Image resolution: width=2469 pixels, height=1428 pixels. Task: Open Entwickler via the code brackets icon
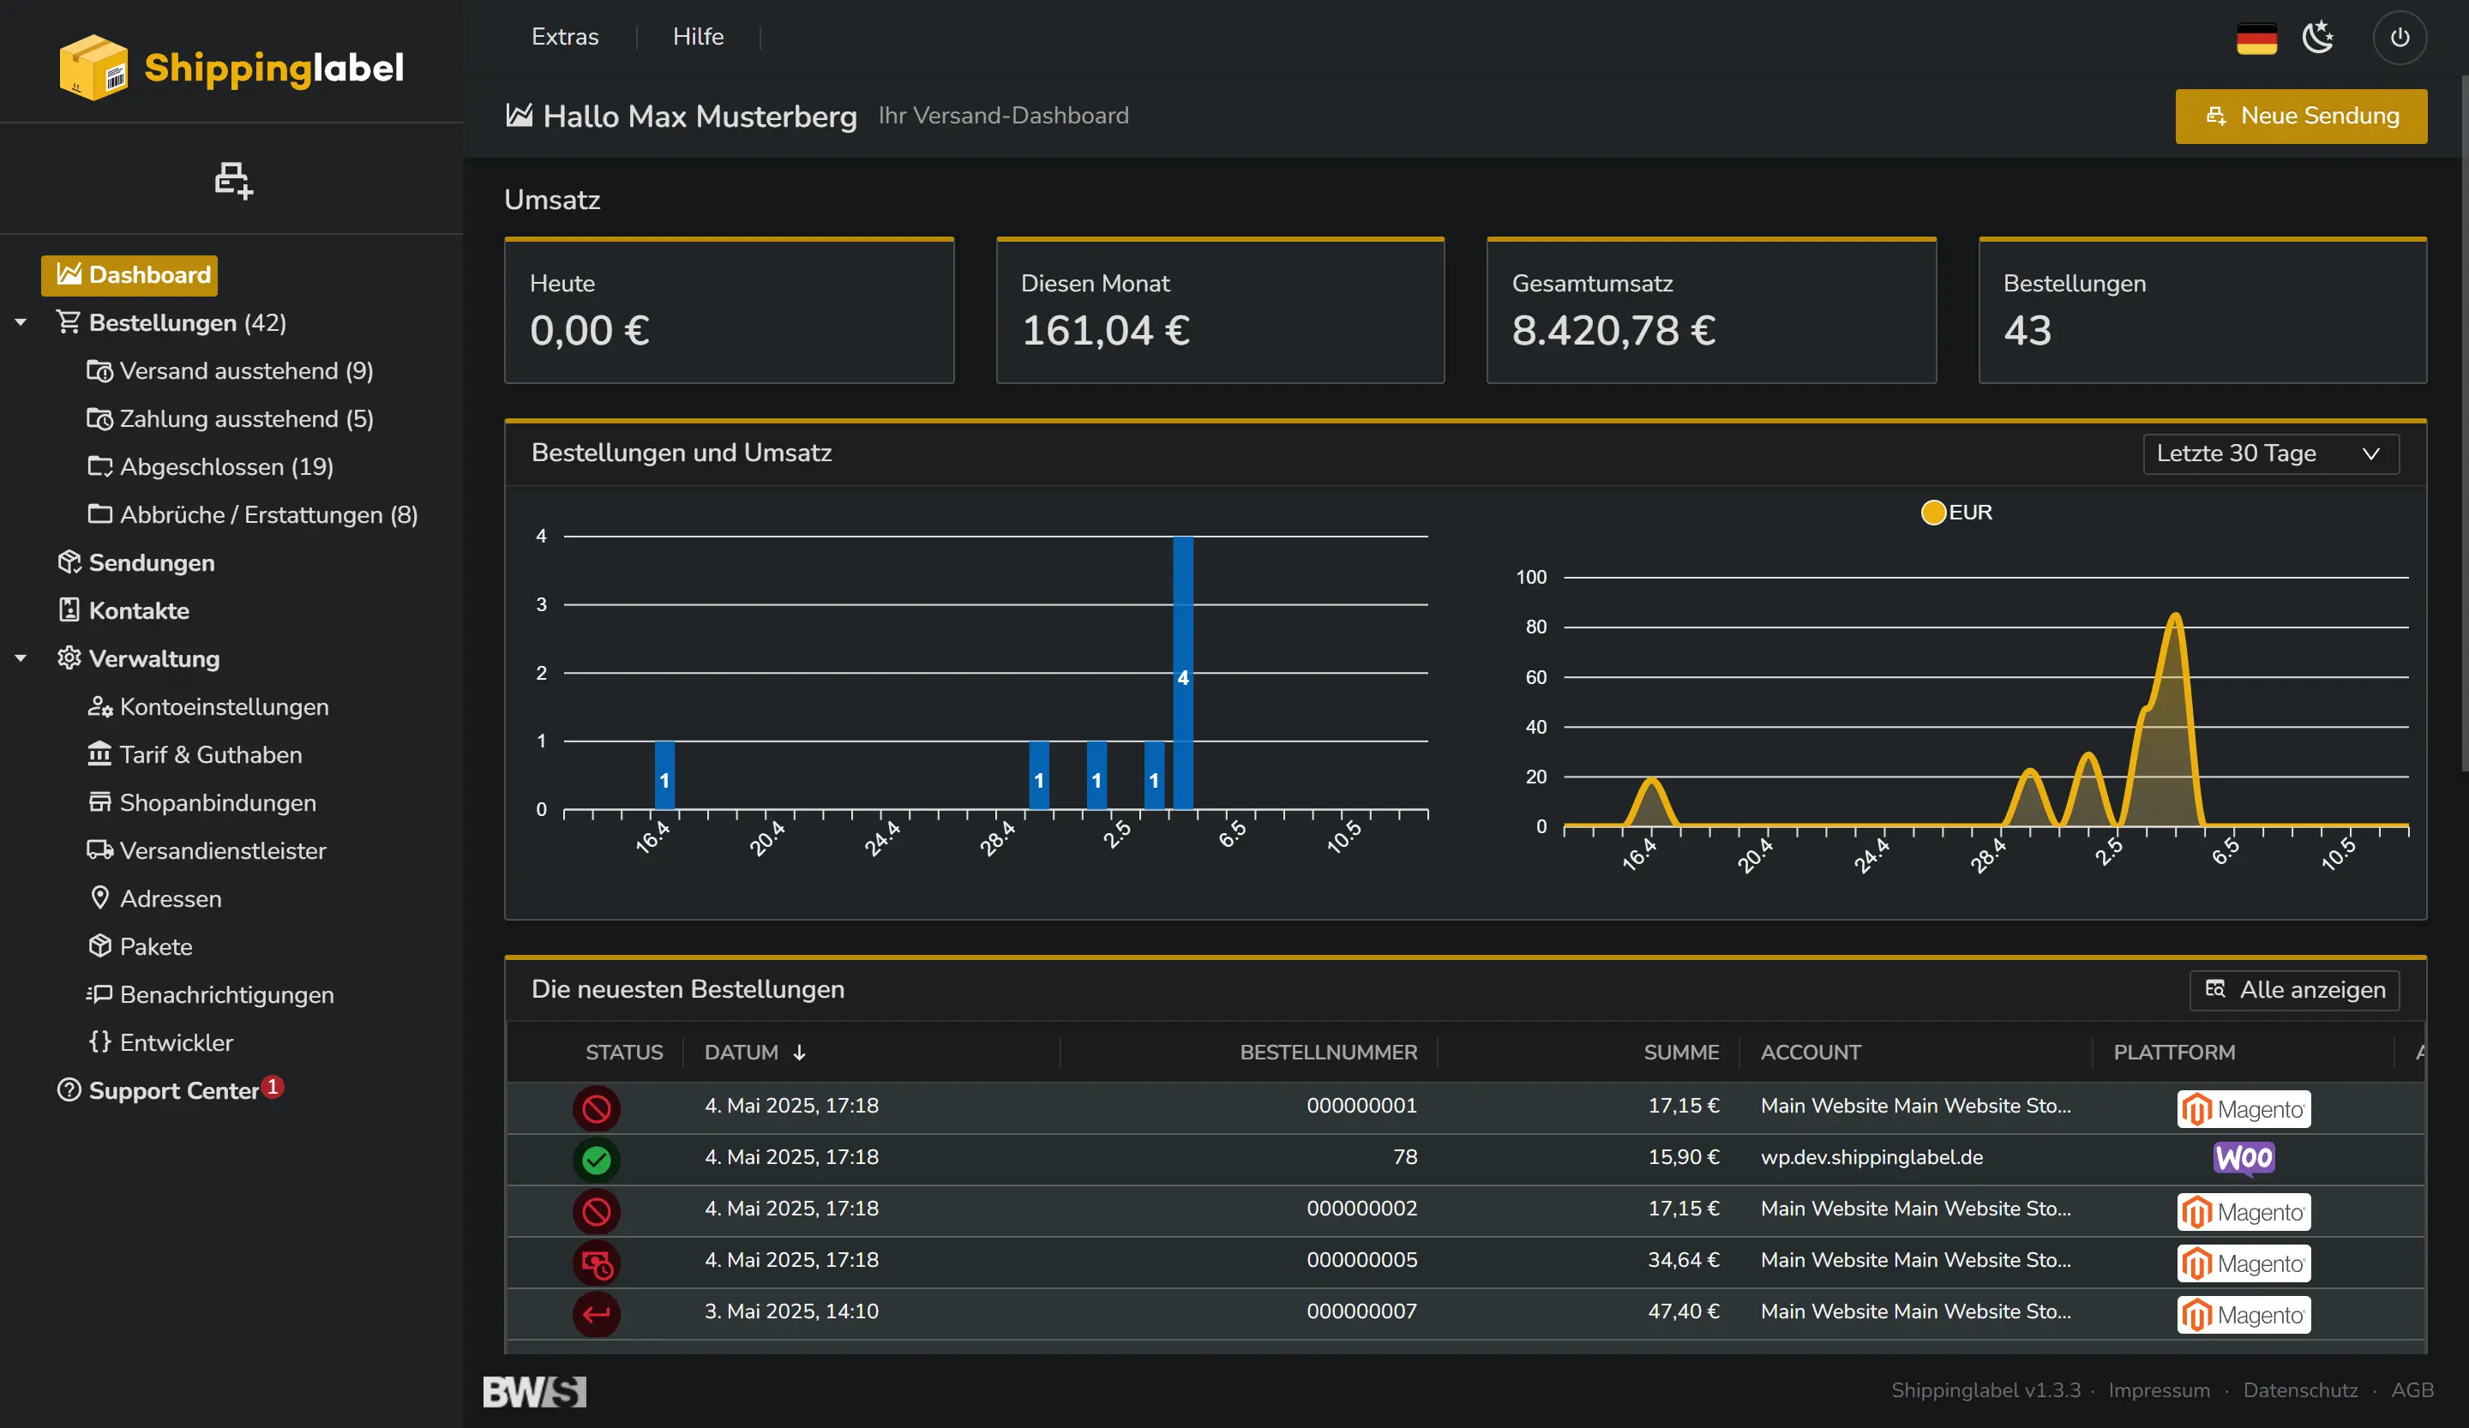click(99, 1042)
